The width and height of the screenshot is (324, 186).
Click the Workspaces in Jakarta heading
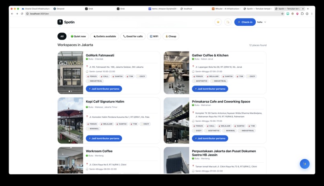pyautogui.click(x=75, y=45)
